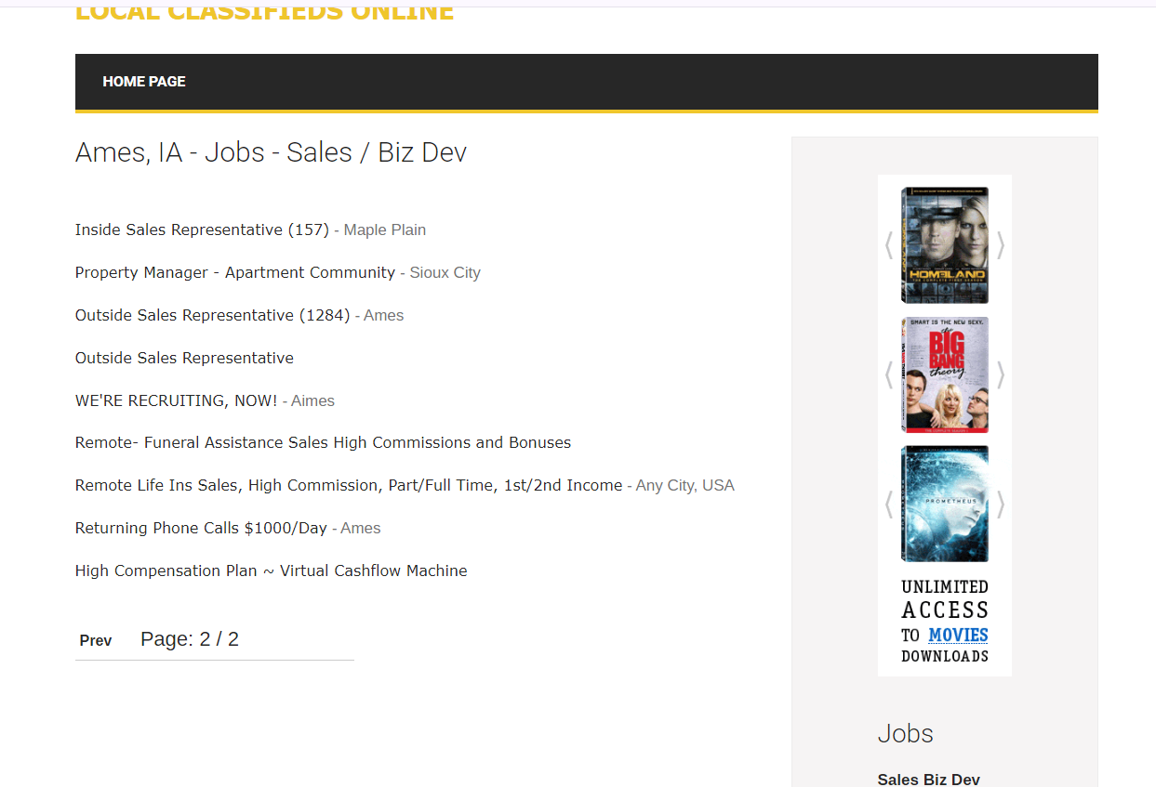The width and height of the screenshot is (1156, 787).
Task: Click the MOVIES link in the ad
Action: pyautogui.click(x=958, y=636)
